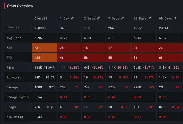Click the K/D Ratio row label
The width and height of the screenshot is (183, 124).
point(15,117)
